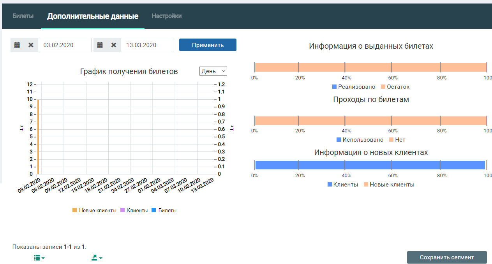Open the end date calendar picker icon
This screenshot has width=492, height=264.
100,45
